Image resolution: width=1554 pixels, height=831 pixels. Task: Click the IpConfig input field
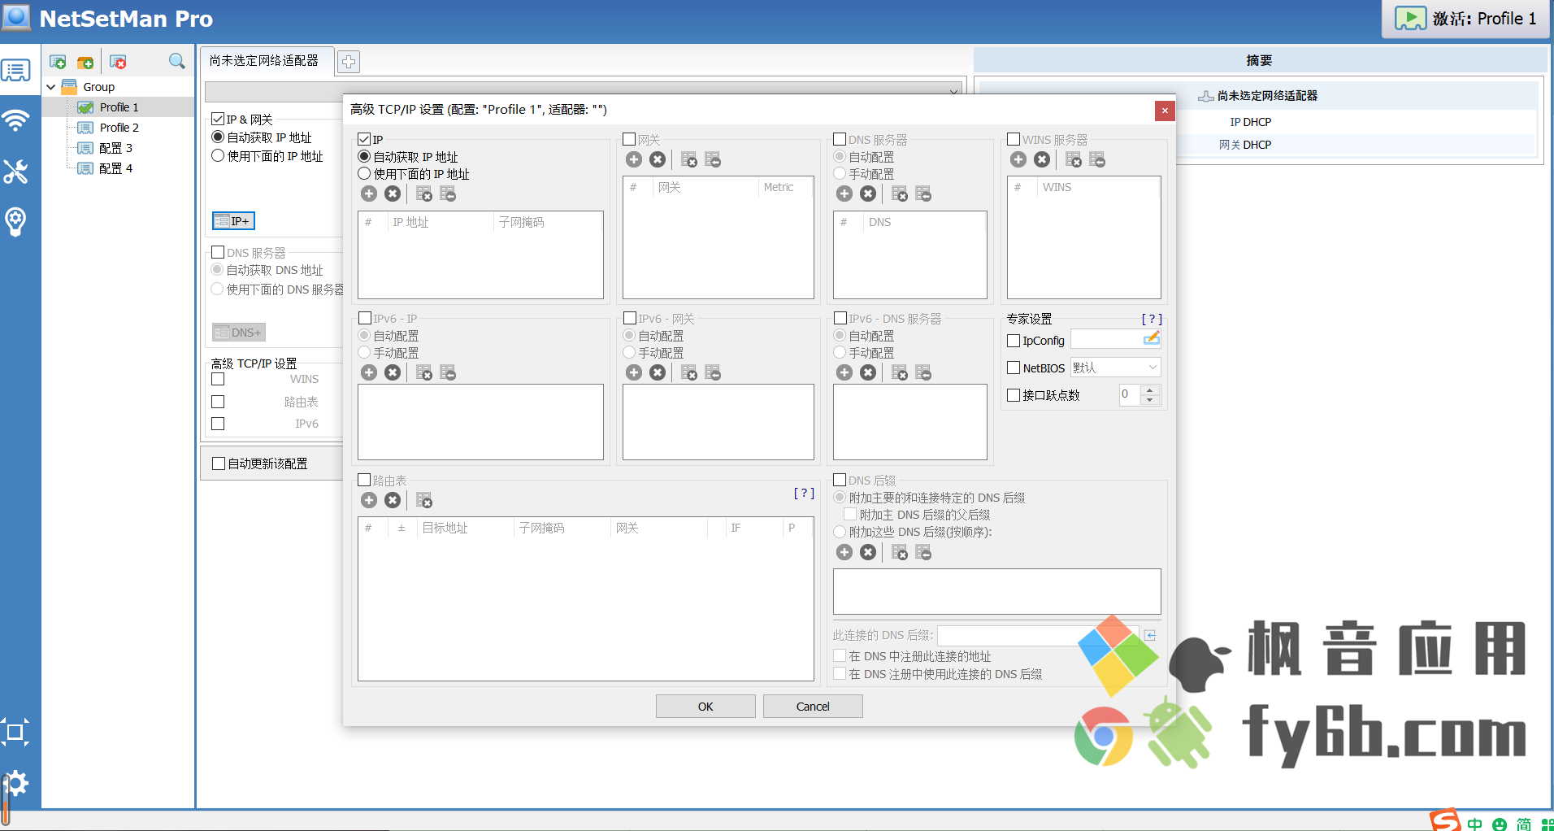tap(1107, 339)
